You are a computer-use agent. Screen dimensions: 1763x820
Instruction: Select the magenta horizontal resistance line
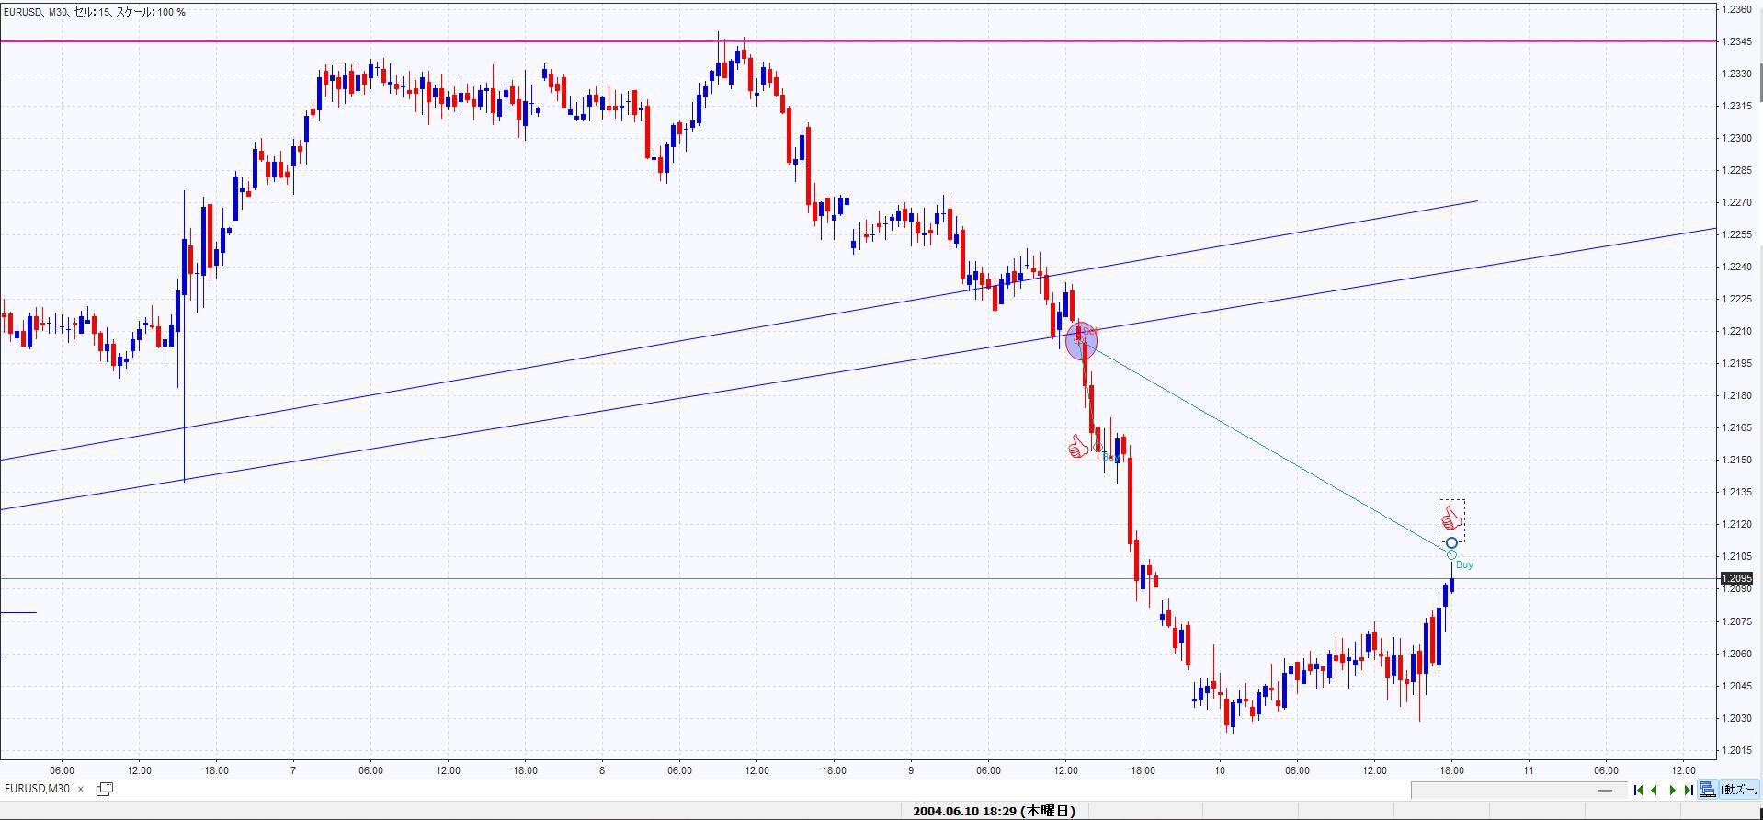(x=552, y=41)
